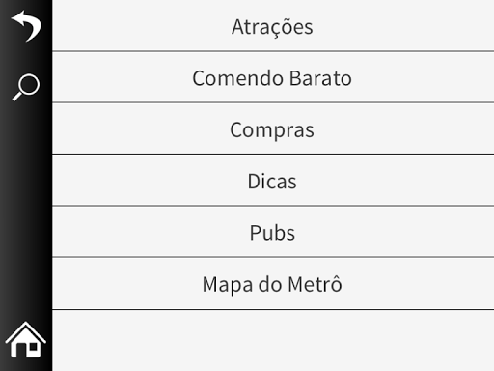
Task: Select the Comendo Barato entry
Action: [273, 77]
